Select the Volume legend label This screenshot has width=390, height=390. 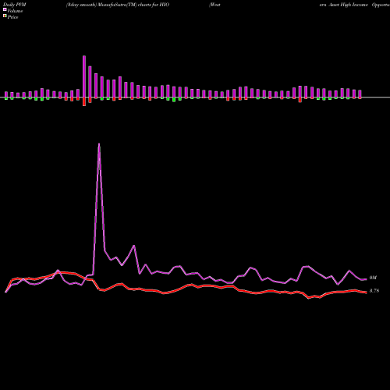coord(15,11)
